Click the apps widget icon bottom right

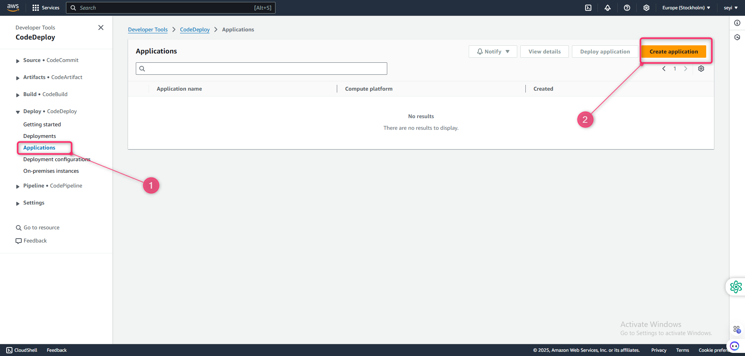737,330
